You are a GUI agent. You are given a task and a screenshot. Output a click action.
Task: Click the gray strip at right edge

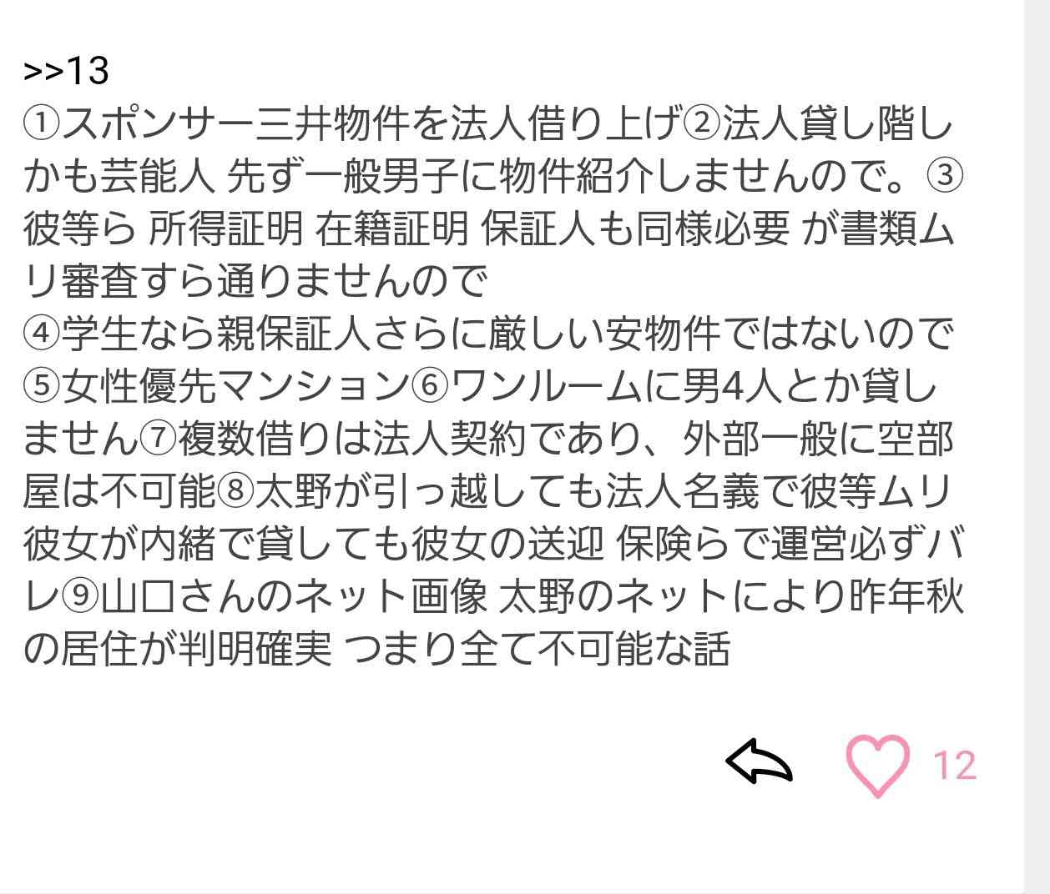coord(1037,447)
